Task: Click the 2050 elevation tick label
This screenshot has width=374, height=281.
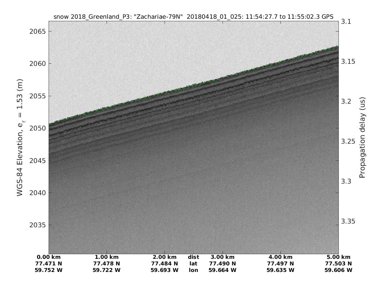Action: (x=37, y=128)
